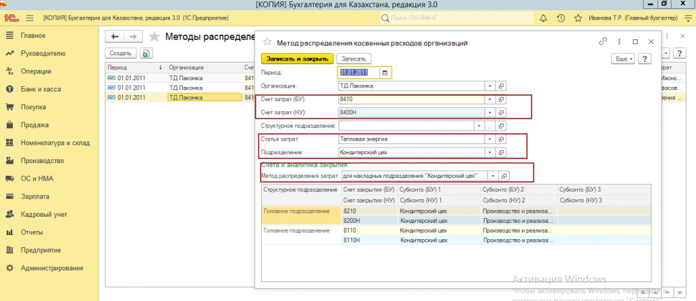Click the Создать button
The image size is (696, 301).
click(x=121, y=53)
